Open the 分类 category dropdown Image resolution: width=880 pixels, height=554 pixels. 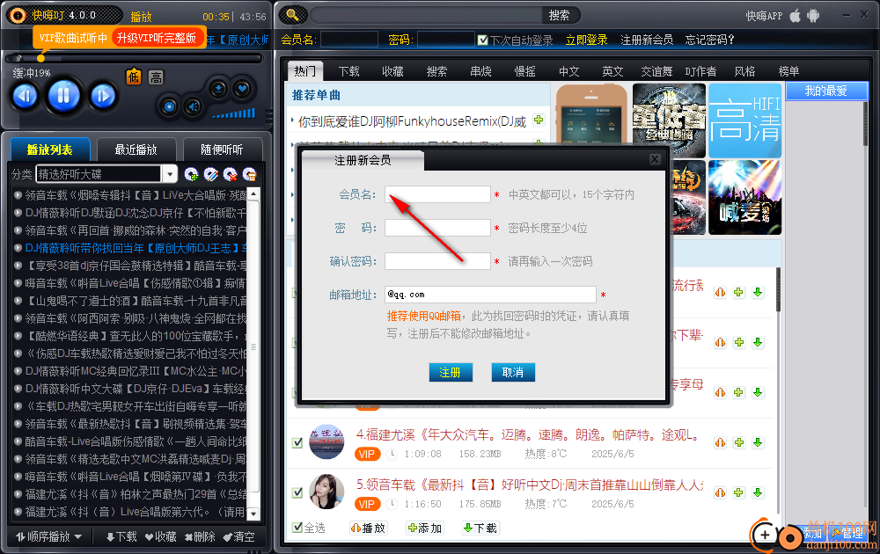[170, 174]
